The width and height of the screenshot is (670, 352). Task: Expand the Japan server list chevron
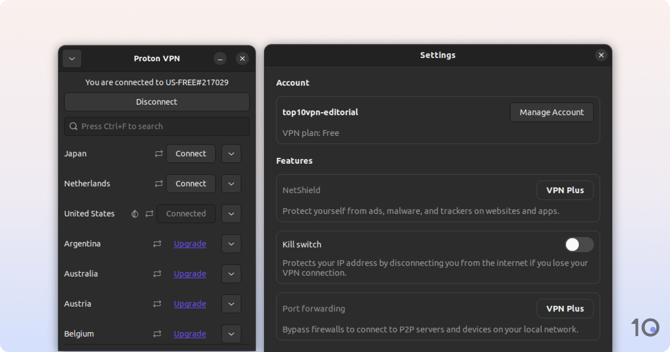click(x=231, y=154)
